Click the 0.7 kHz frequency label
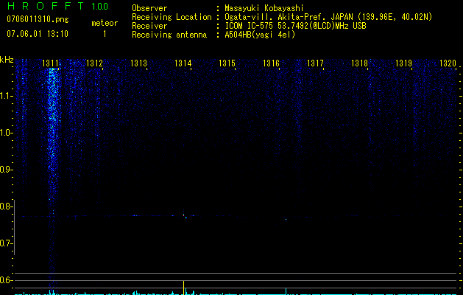Viewport: 463px width, 295px height. (x=6, y=243)
